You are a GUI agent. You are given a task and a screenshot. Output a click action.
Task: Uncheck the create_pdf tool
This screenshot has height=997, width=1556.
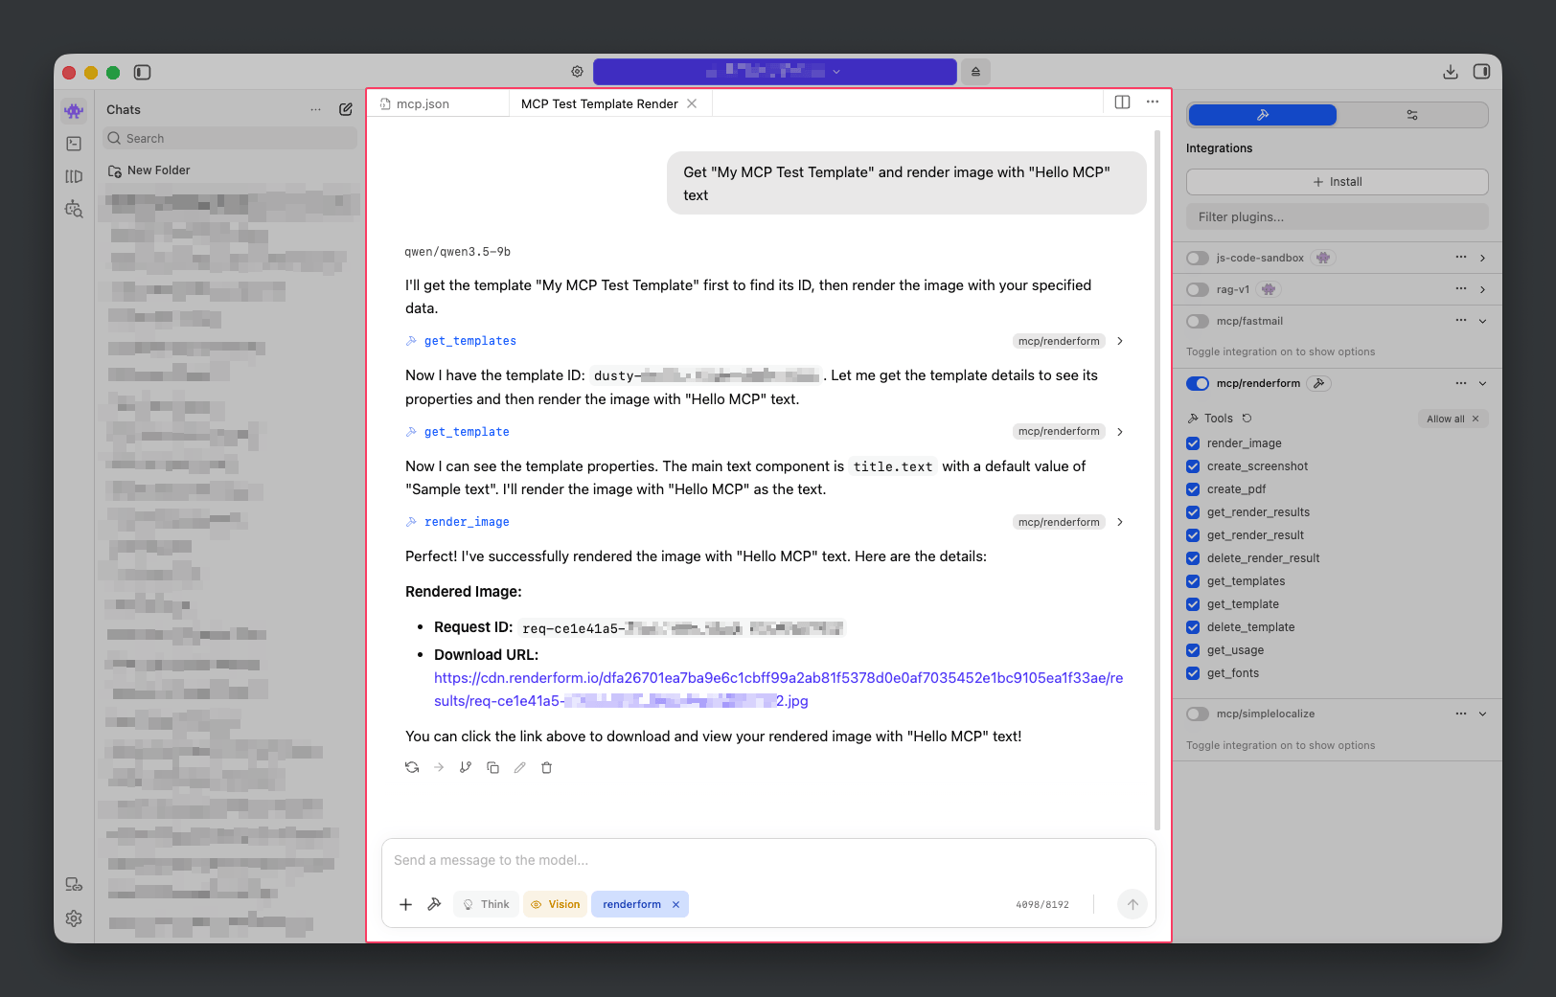point(1193,489)
